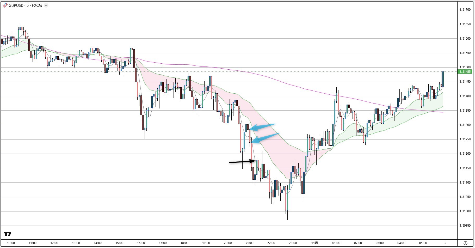Screen dimensions: 475x248
Task: Click the 1.31700 price scale label
Action: click(x=465, y=10)
